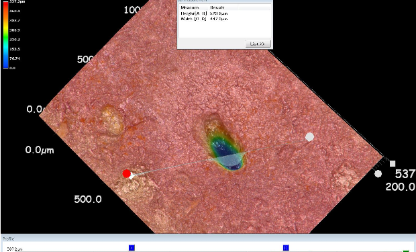Click the Profile panel title
Image resolution: width=416 pixels, height=252 pixels.
[x=9, y=239]
